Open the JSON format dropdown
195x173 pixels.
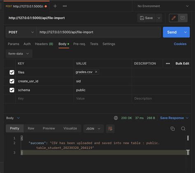[x=93, y=129]
